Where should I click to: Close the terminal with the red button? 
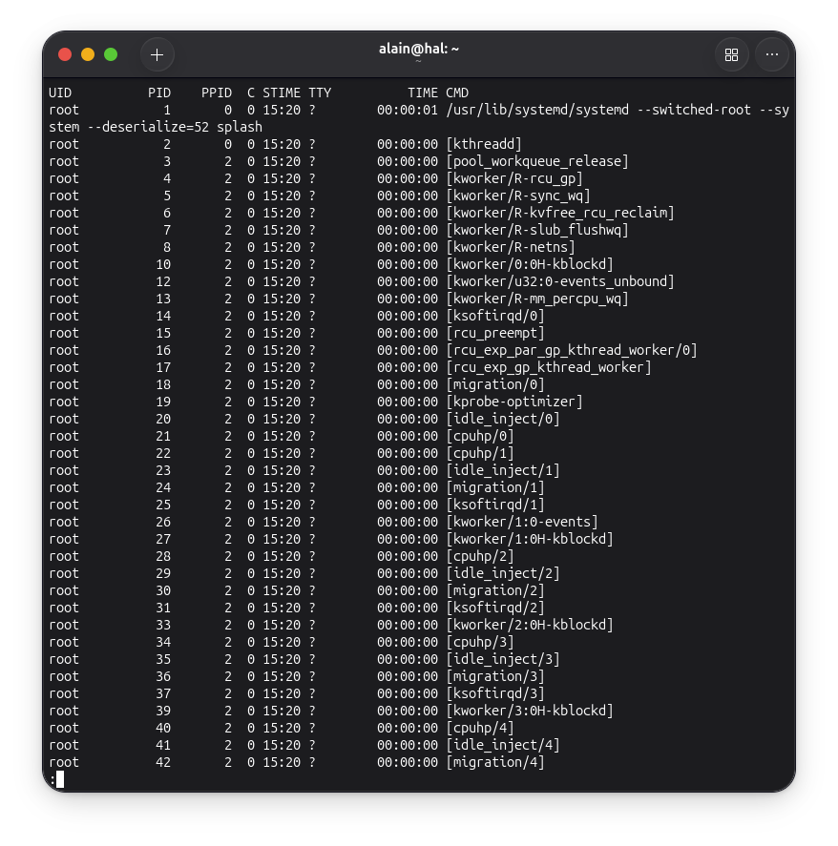click(x=65, y=54)
